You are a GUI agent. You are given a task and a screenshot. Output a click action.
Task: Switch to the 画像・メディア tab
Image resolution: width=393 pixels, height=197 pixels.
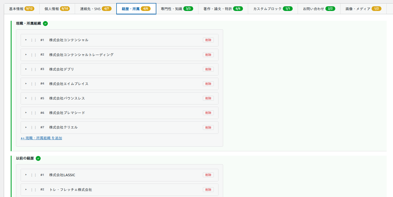coord(363,9)
